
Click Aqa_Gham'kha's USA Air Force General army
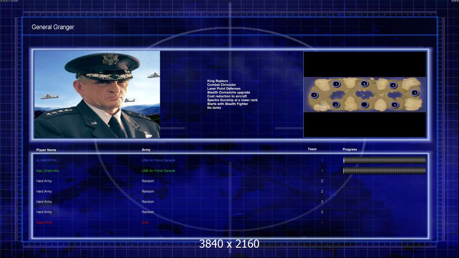[x=158, y=171]
